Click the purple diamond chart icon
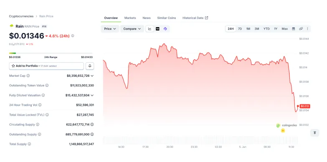This screenshot has width=327, height=162. coord(165,29)
